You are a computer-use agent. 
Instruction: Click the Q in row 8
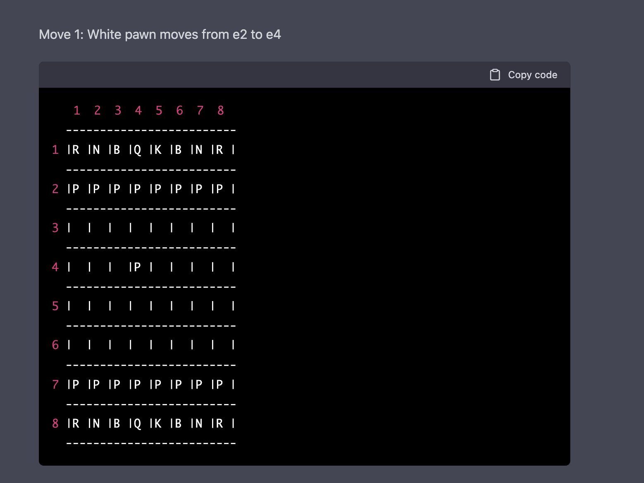[x=137, y=424]
